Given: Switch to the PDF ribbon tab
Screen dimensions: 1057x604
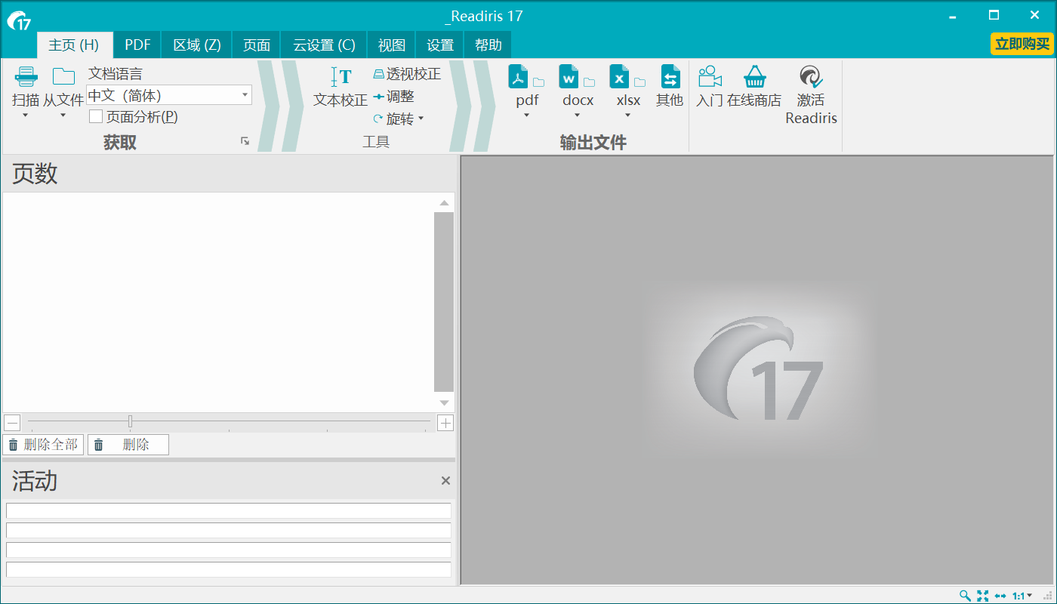Looking at the screenshot, I should pyautogui.click(x=137, y=45).
